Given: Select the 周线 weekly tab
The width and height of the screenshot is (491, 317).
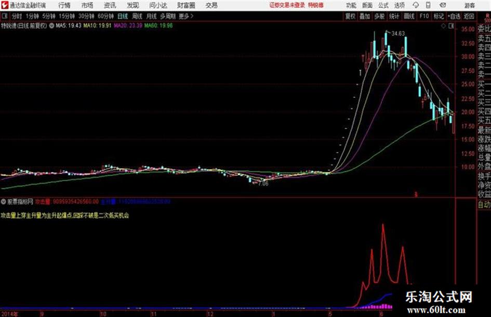Looking at the screenshot, I should (x=137, y=16).
